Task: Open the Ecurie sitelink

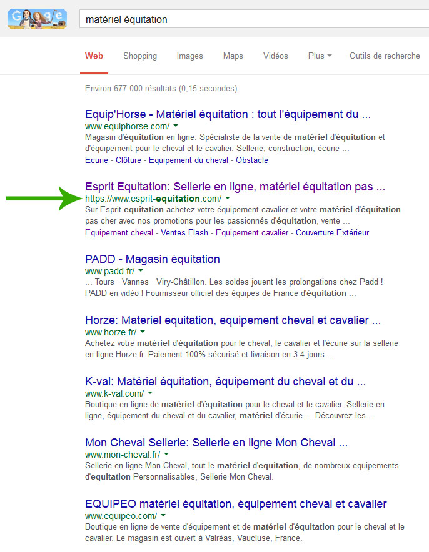Action: click(96, 160)
